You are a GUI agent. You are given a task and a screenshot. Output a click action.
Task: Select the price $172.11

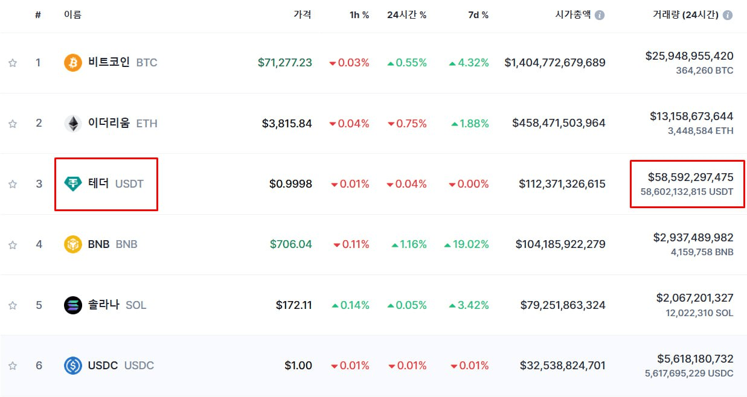[294, 305]
